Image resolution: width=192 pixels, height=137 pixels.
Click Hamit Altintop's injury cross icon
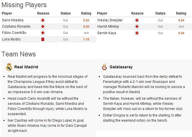137,26
